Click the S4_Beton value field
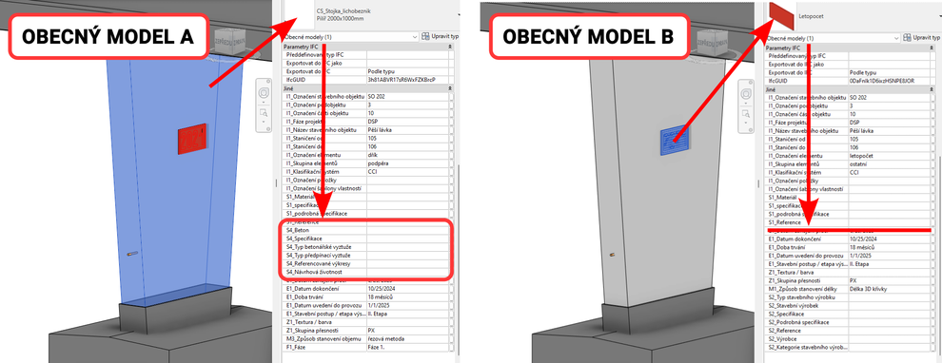This screenshot has height=363, width=942. (x=407, y=230)
